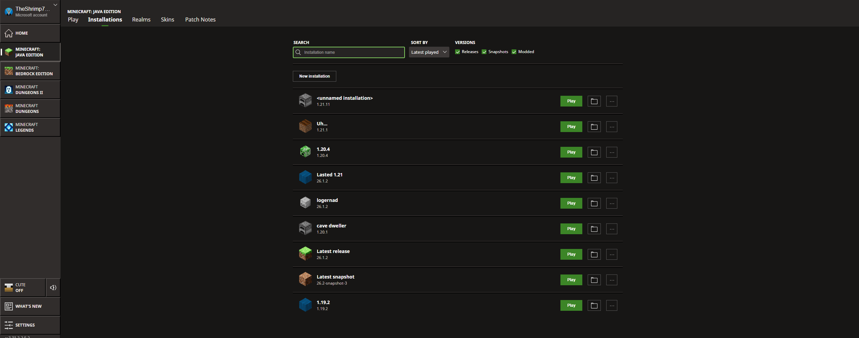Switch to the Realms tab
The height and width of the screenshot is (338, 859).
pos(141,19)
